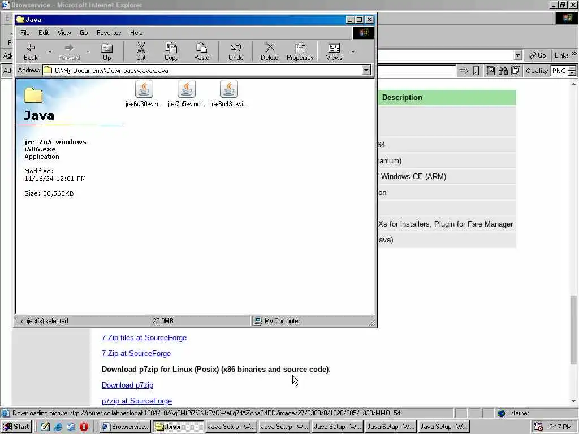
Task: Click the page scrollbar up arrow
Action: tap(573, 84)
